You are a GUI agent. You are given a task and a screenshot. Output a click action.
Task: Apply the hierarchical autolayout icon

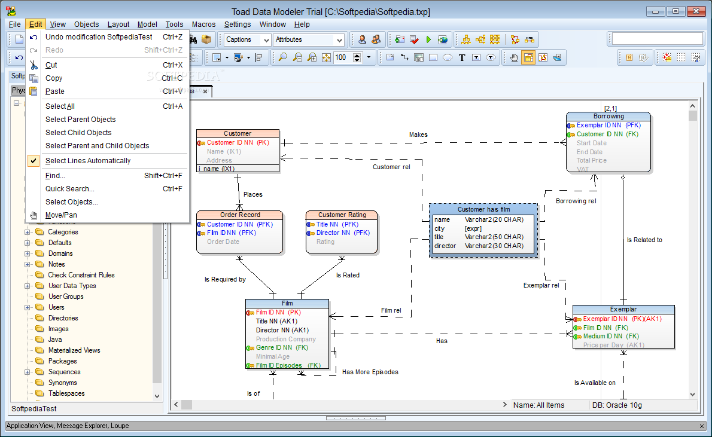click(x=466, y=39)
